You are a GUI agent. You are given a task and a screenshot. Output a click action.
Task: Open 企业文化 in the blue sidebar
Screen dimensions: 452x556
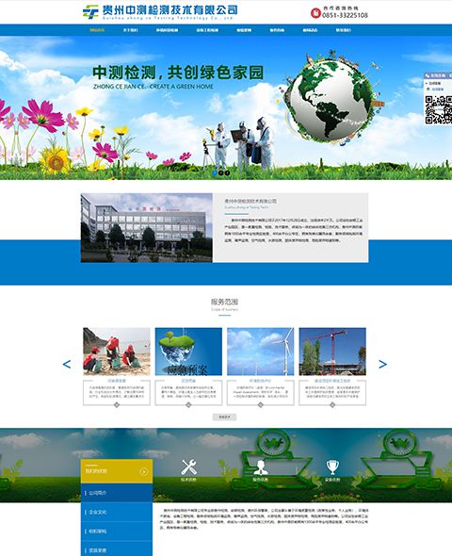pyautogui.click(x=117, y=512)
